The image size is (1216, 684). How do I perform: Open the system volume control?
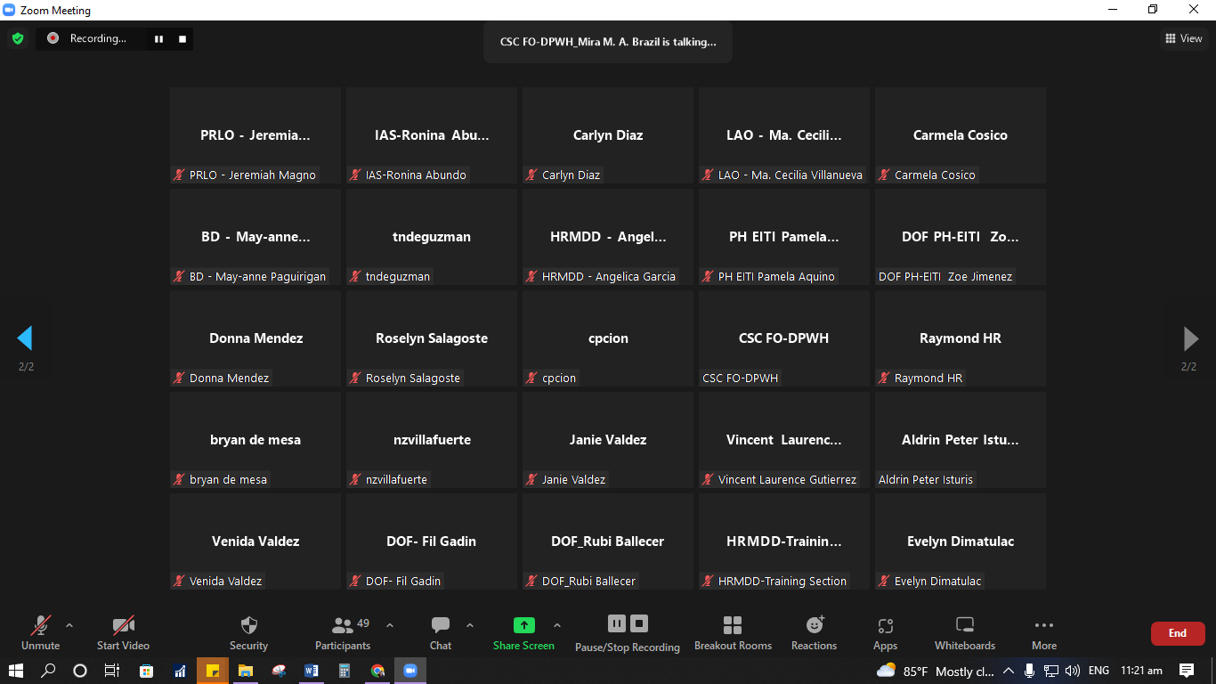click(1072, 671)
